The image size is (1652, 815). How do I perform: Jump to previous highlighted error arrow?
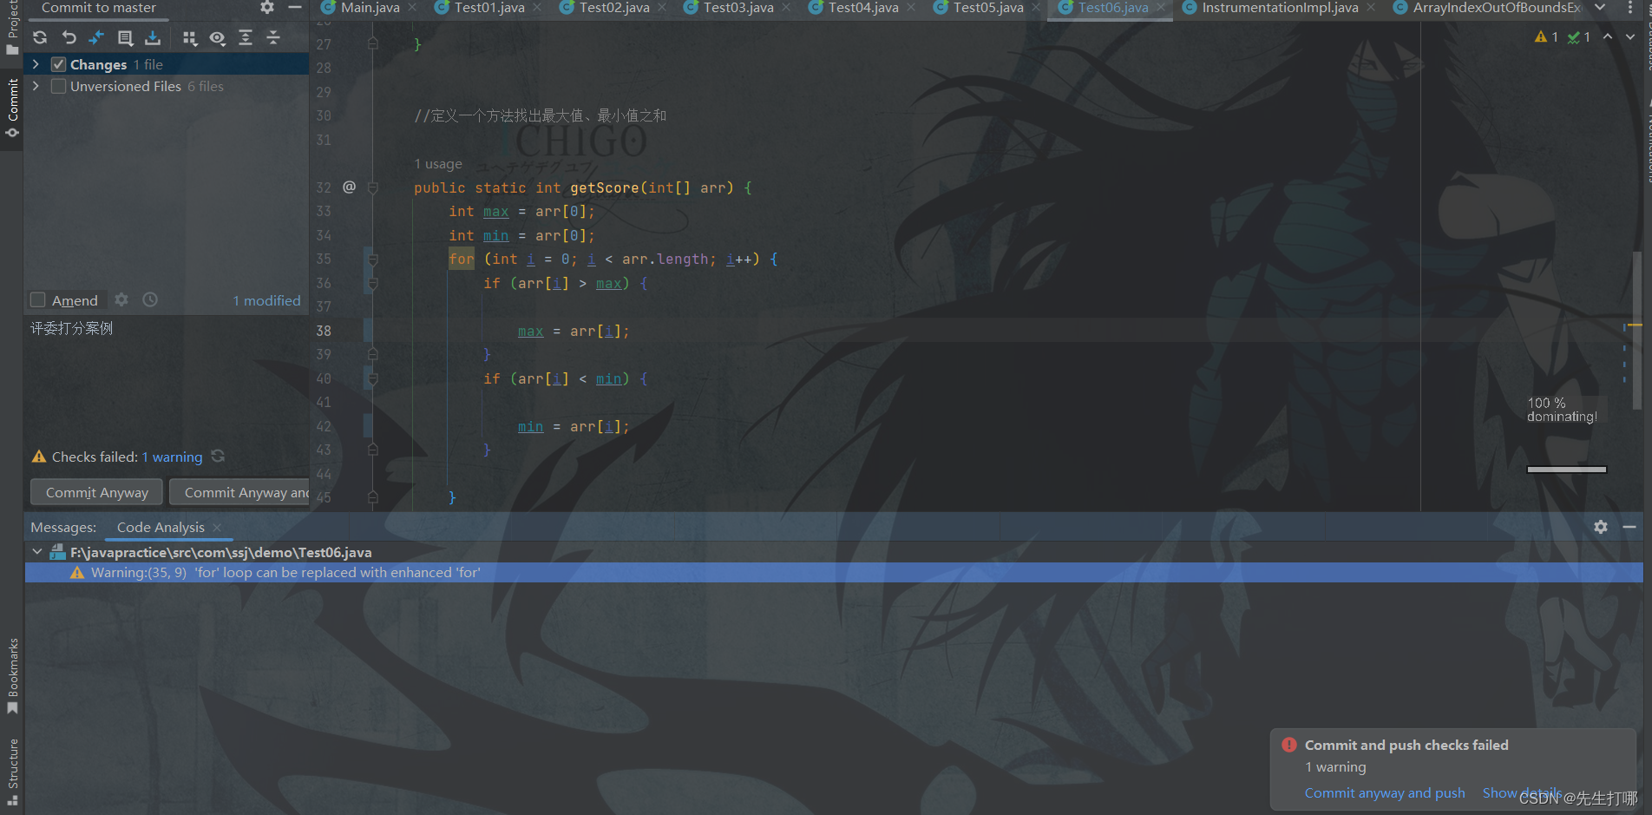(x=1608, y=36)
